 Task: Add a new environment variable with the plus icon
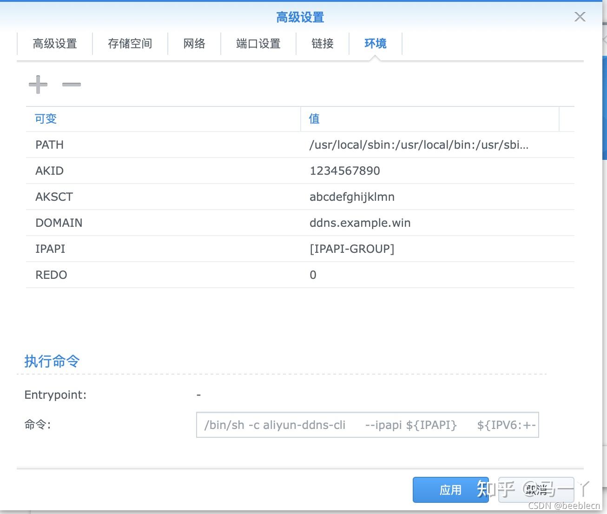click(x=38, y=85)
